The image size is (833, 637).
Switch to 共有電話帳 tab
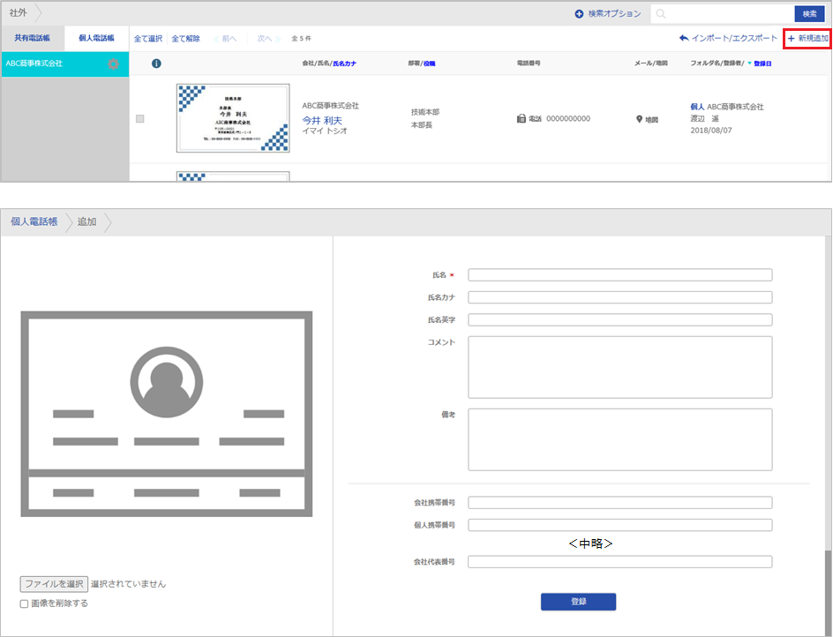[33, 38]
